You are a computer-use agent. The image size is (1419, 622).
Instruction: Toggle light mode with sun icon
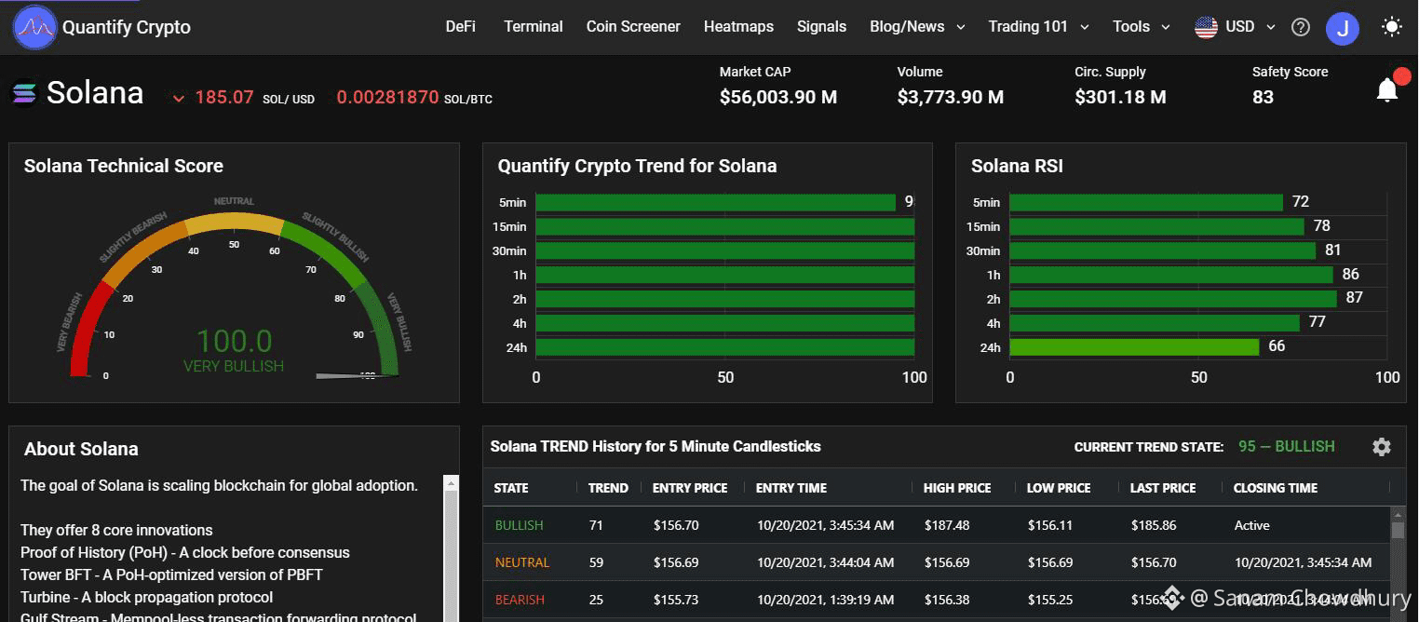pyautogui.click(x=1392, y=26)
